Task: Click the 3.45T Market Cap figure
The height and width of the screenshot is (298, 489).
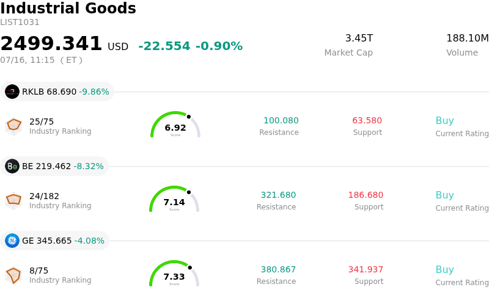Action: coord(359,38)
